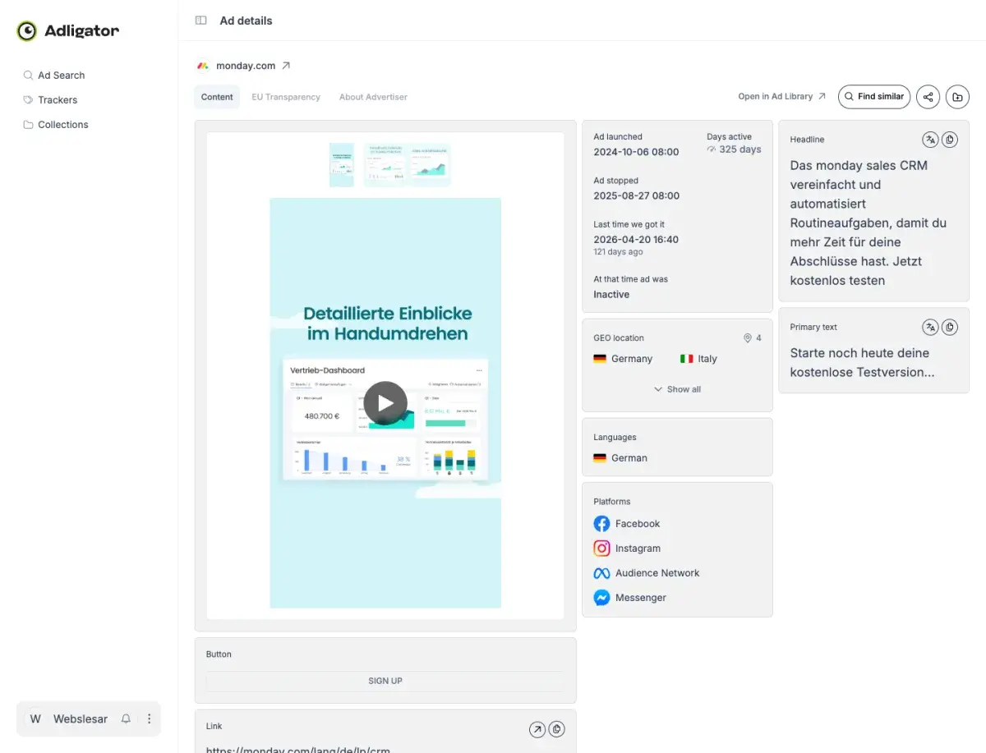Switch to EU Transparency tab
986x753 pixels.
(x=286, y=97)
